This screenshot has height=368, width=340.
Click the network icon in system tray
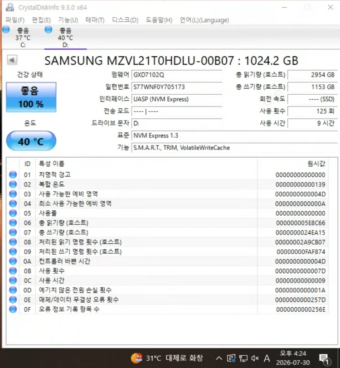(243, 358)
